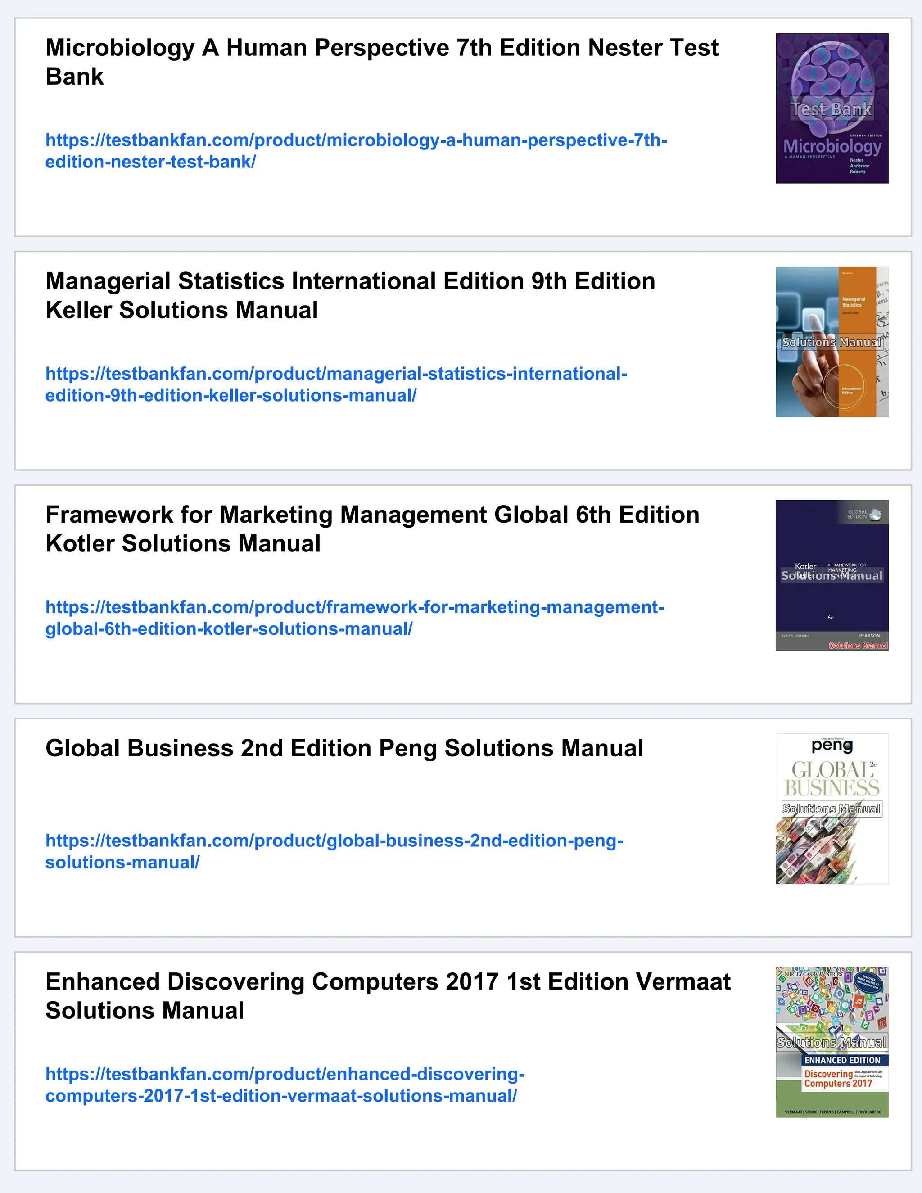Select the title 'Managerial Statistics International Edition 9th Edition Keller Solutions Manual'
Screen dimensions: 922x1193
(x=350, y=295)
